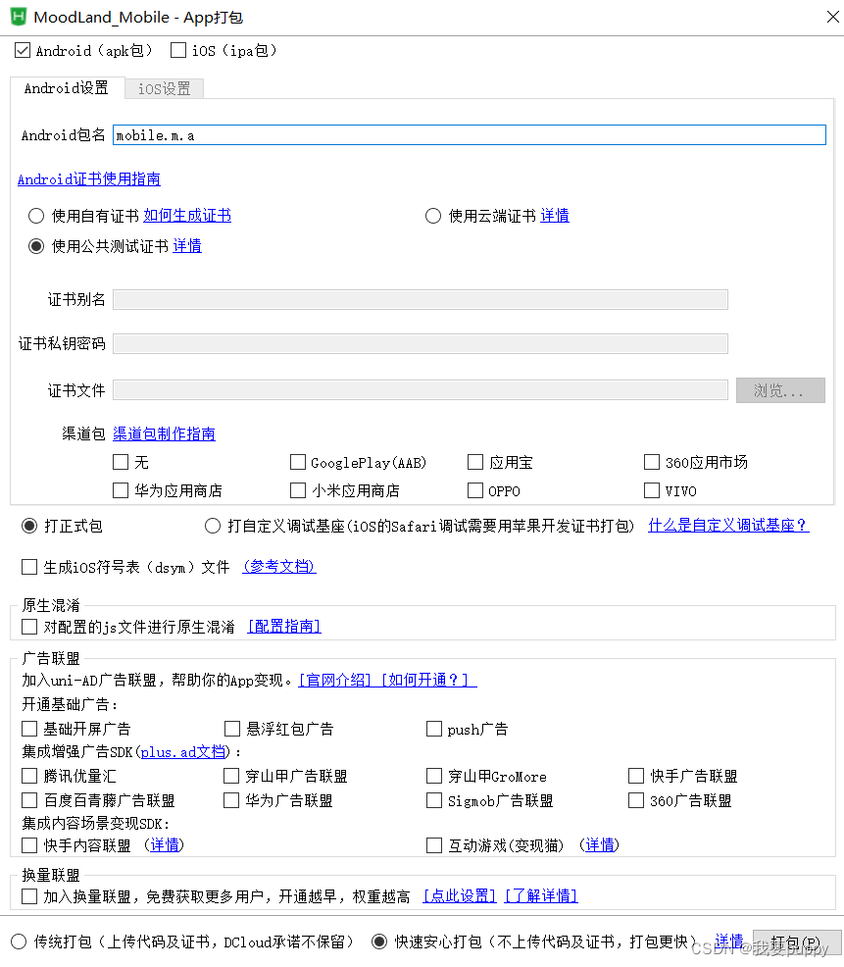Click the 证书别名 input field
844x967 pixels.
coord(421,300)
